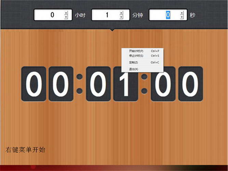Screen dimensions: 228x171
Task: Click the minutes (分钟) input field
Action: [x=105, y=15]
